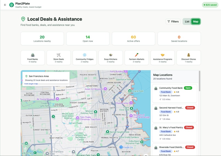Screen dimensions: 221x156
Task: Open the Riverside Food Distrib listing
Action: [174, 150]
